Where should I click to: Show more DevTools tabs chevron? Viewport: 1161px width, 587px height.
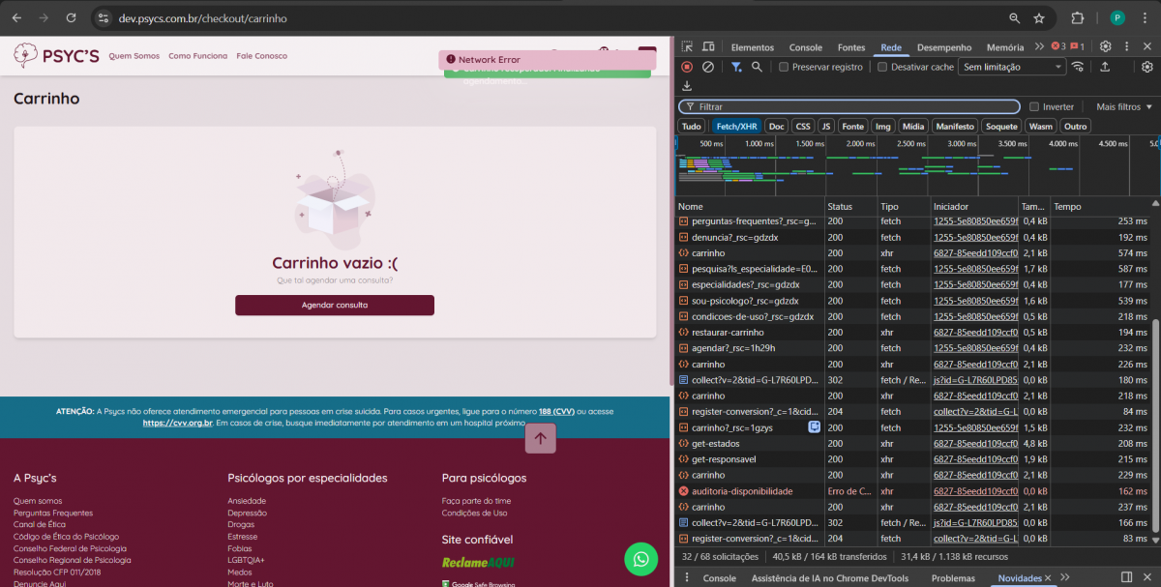click(1039, 46)
